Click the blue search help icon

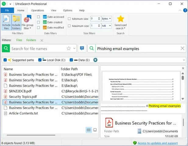82,48
